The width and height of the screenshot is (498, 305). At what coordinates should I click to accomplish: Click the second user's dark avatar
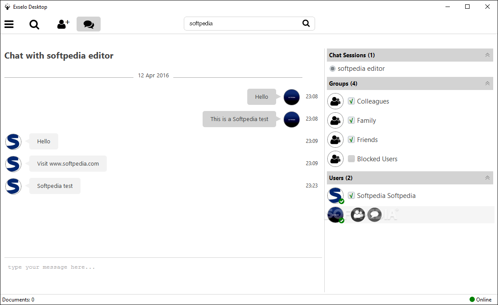335,215
